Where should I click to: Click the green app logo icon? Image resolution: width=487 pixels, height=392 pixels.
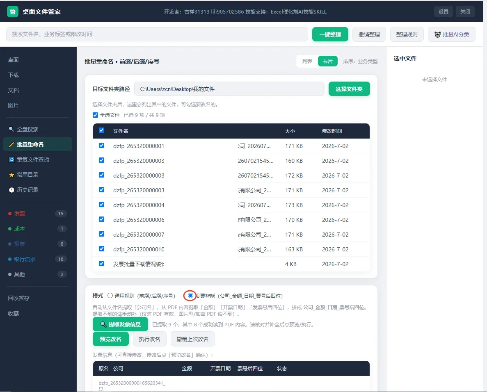click(x=12, y=12)
